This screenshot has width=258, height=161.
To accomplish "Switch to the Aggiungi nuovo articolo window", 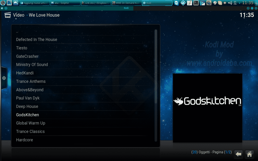I will pos(35,3).
